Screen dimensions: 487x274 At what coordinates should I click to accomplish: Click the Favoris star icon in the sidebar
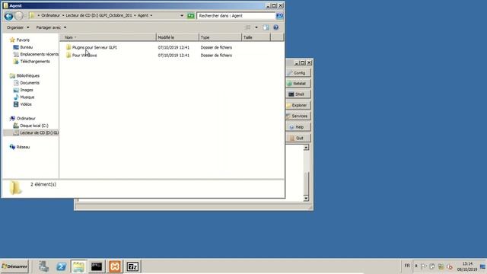pyautogui.click(x=12, y=40)
